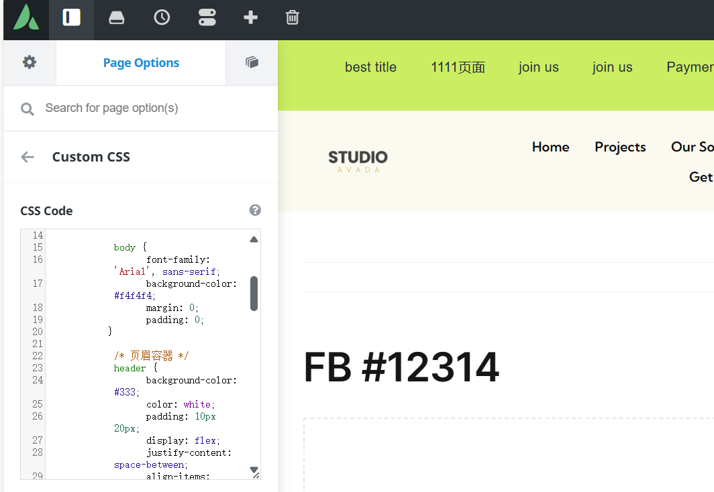This screenshot has width=714, height=492.
Task: Click the CSS Code help question icon
Action: click(255, 210)
